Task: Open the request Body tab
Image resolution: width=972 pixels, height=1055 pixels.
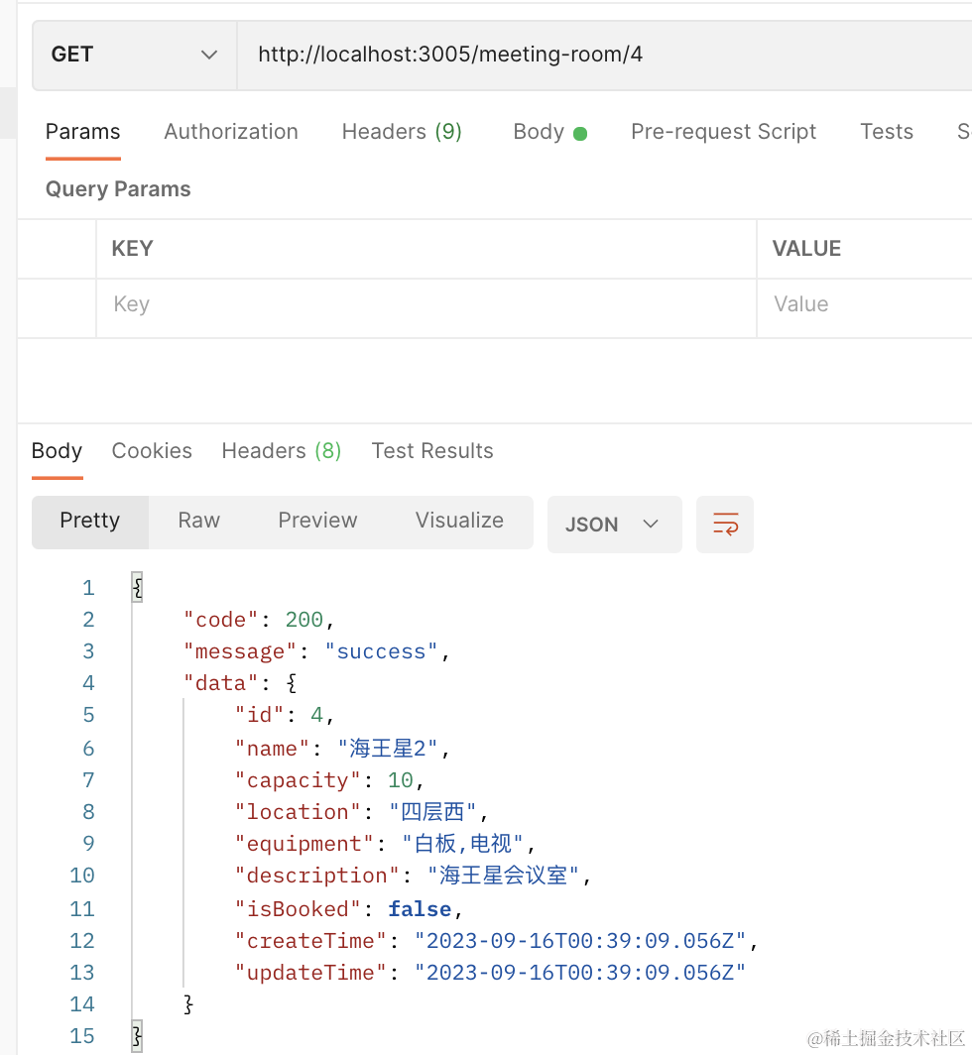Action: click(548, 132)
